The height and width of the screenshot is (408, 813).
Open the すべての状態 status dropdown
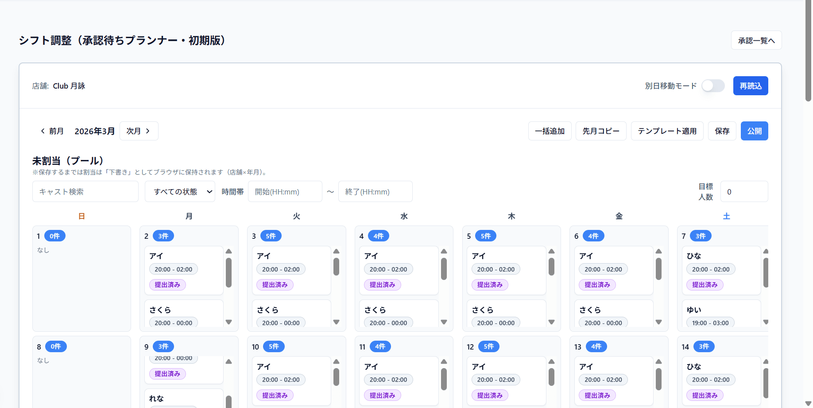point(180,192)
